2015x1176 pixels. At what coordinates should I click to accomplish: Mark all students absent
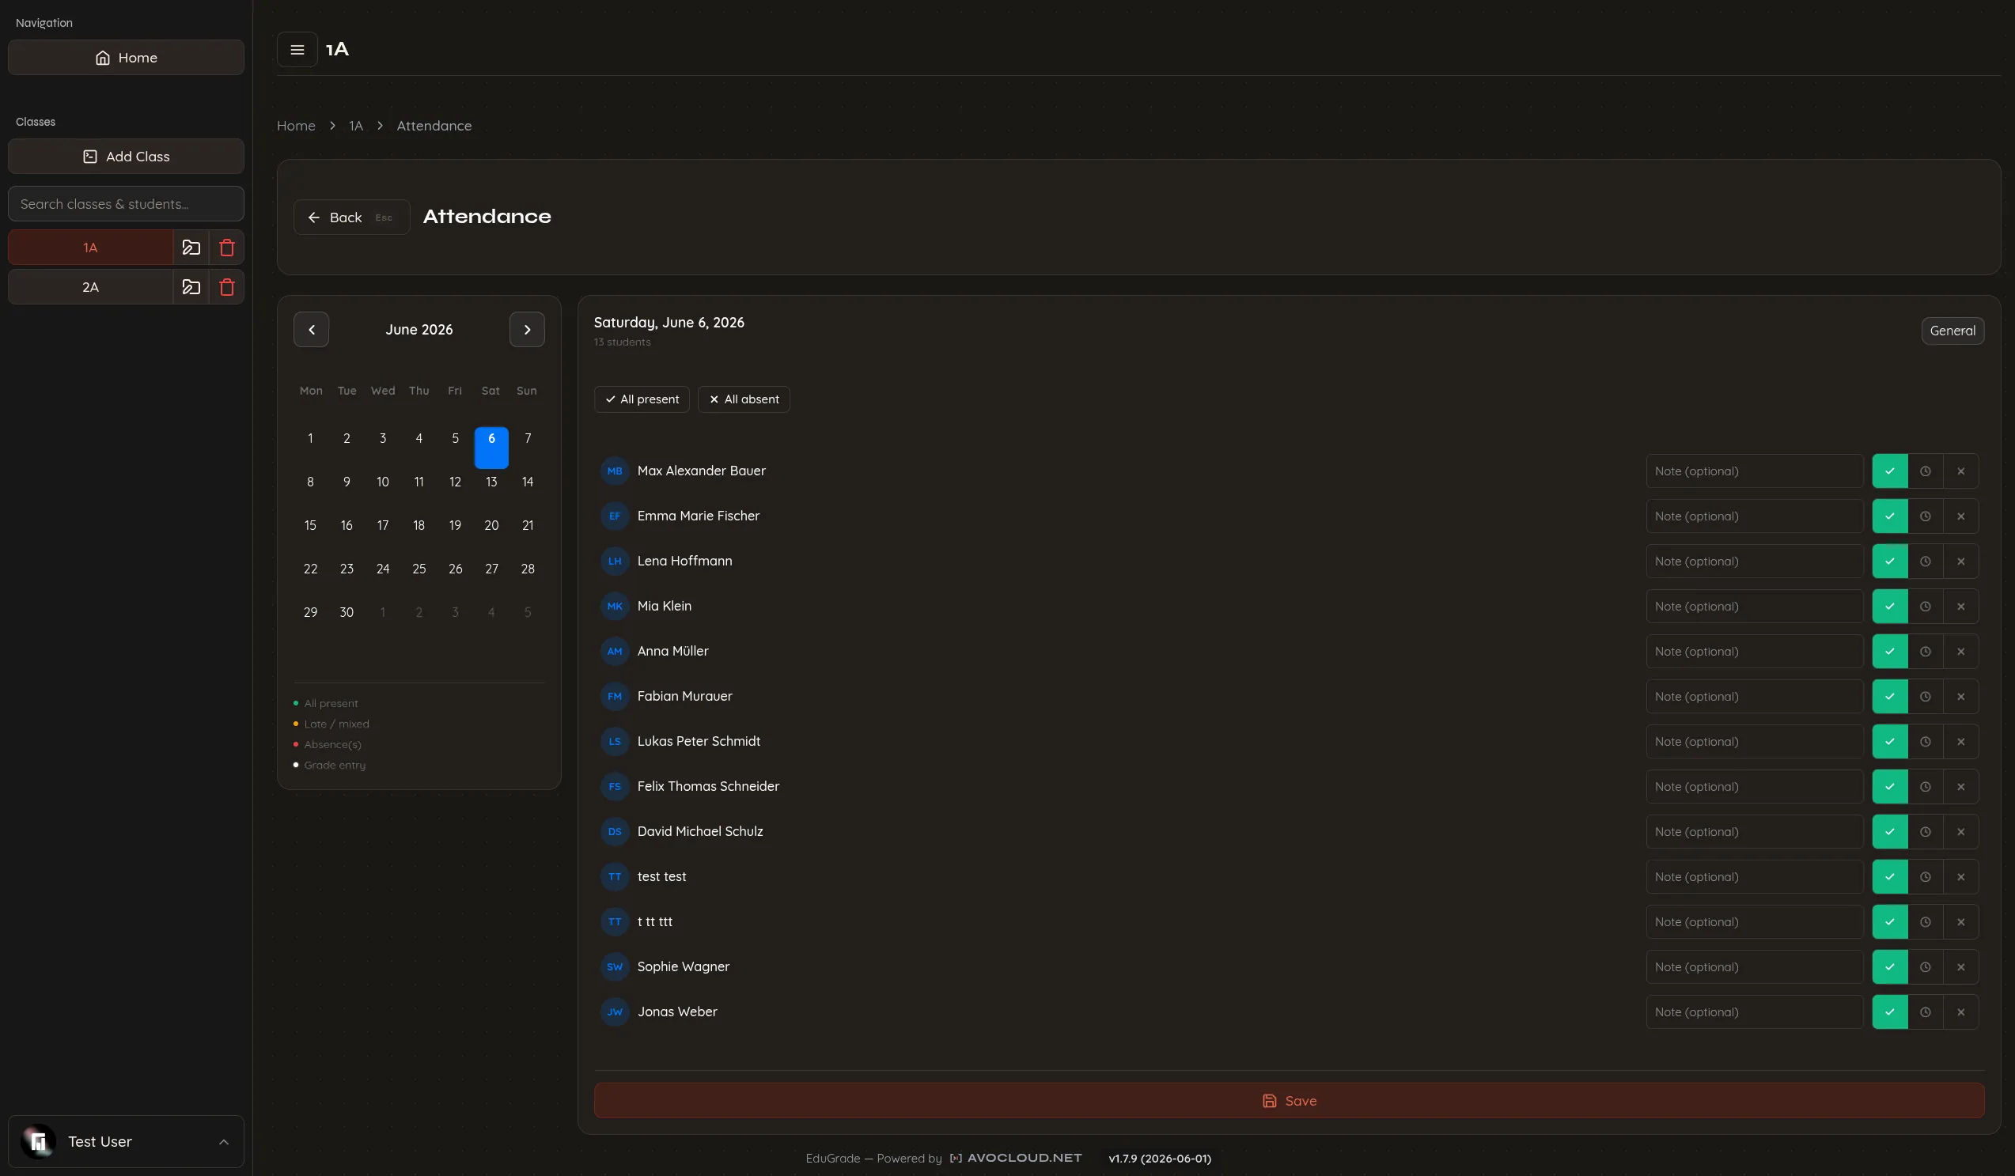[x=744, y=399]
